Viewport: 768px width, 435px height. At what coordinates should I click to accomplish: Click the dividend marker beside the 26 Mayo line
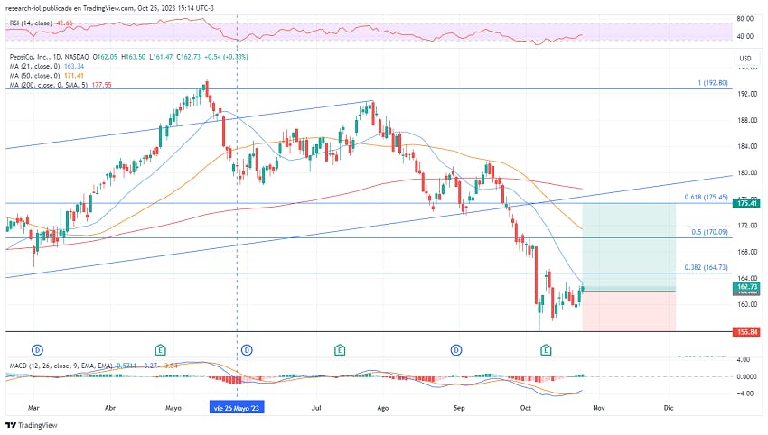click(247, 350)
